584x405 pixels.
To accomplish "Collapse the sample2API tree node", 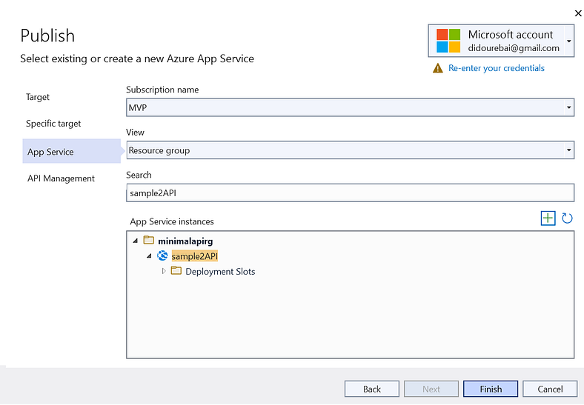I will [149, 256].
